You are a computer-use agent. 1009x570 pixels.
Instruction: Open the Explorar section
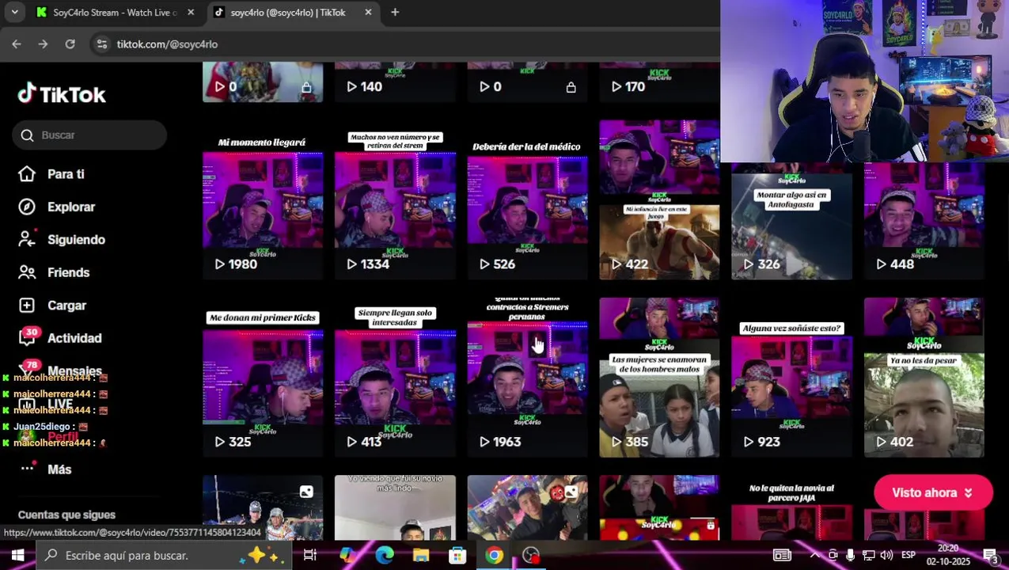pos(71,207)
